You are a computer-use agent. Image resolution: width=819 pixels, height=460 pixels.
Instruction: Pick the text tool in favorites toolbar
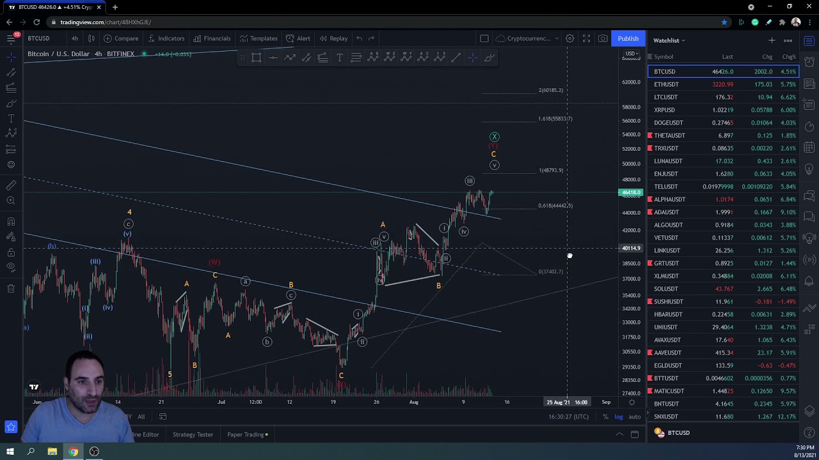[340, 58]
